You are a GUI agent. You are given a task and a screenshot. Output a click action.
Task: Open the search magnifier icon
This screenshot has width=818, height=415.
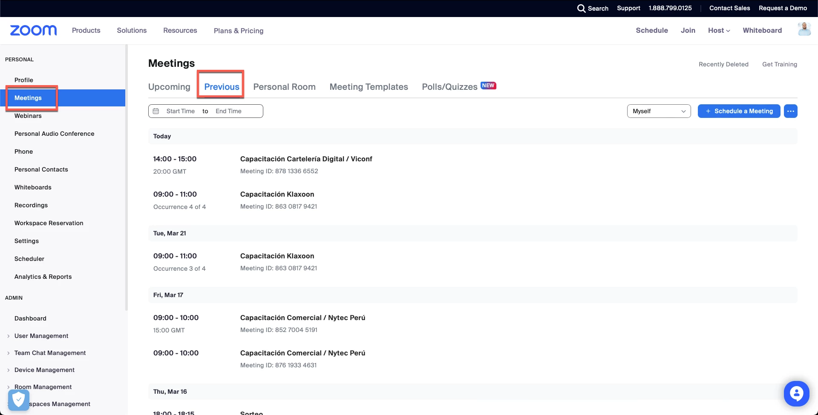tap(581, 9)
